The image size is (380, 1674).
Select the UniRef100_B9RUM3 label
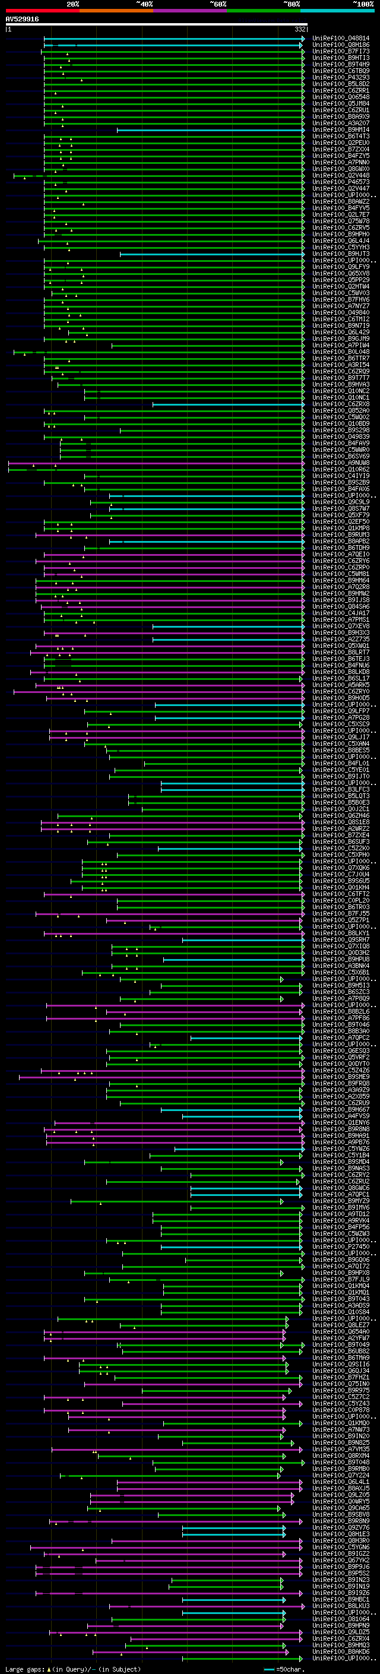point(340,535)
